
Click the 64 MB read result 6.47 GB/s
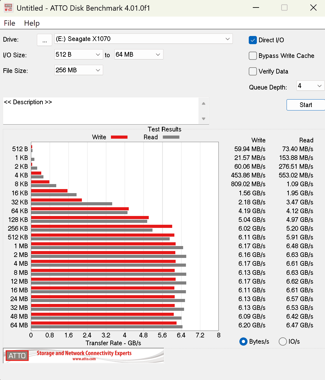(x=300, y=325)
